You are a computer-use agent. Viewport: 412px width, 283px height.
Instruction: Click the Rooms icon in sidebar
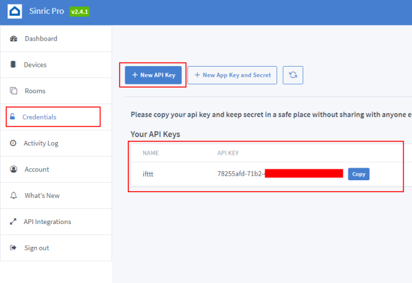[x=13, y=91]
